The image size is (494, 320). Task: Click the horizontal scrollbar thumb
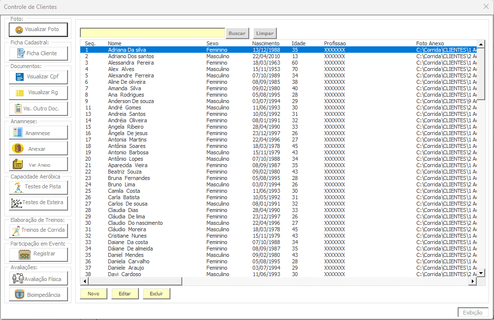point(135,281)
